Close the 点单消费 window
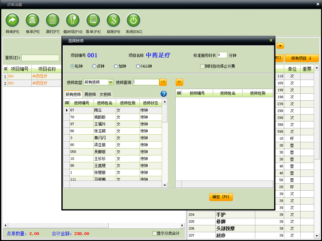This screenshot has height=241, width=322. tap(318, 4)
